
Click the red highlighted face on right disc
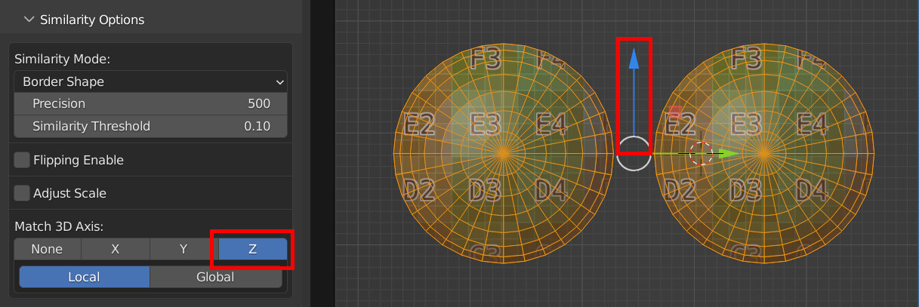[x=676, y=112]
